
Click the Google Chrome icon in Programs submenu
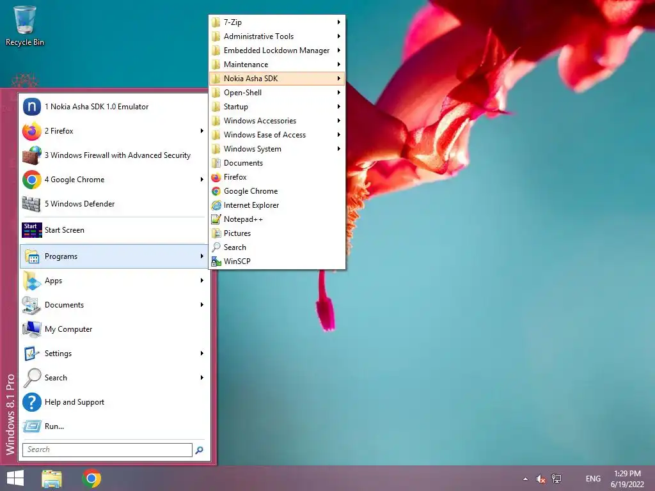point(216,191)
